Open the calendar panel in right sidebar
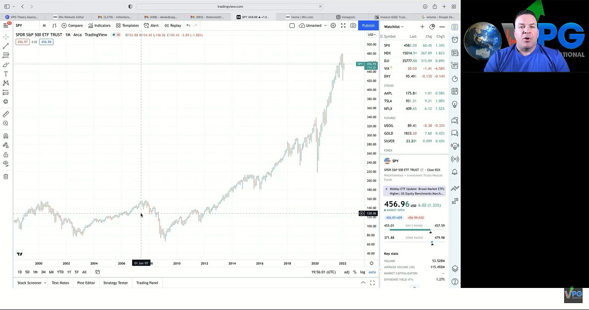This screenshot has width=589, height=310. [x=455, y=91]
